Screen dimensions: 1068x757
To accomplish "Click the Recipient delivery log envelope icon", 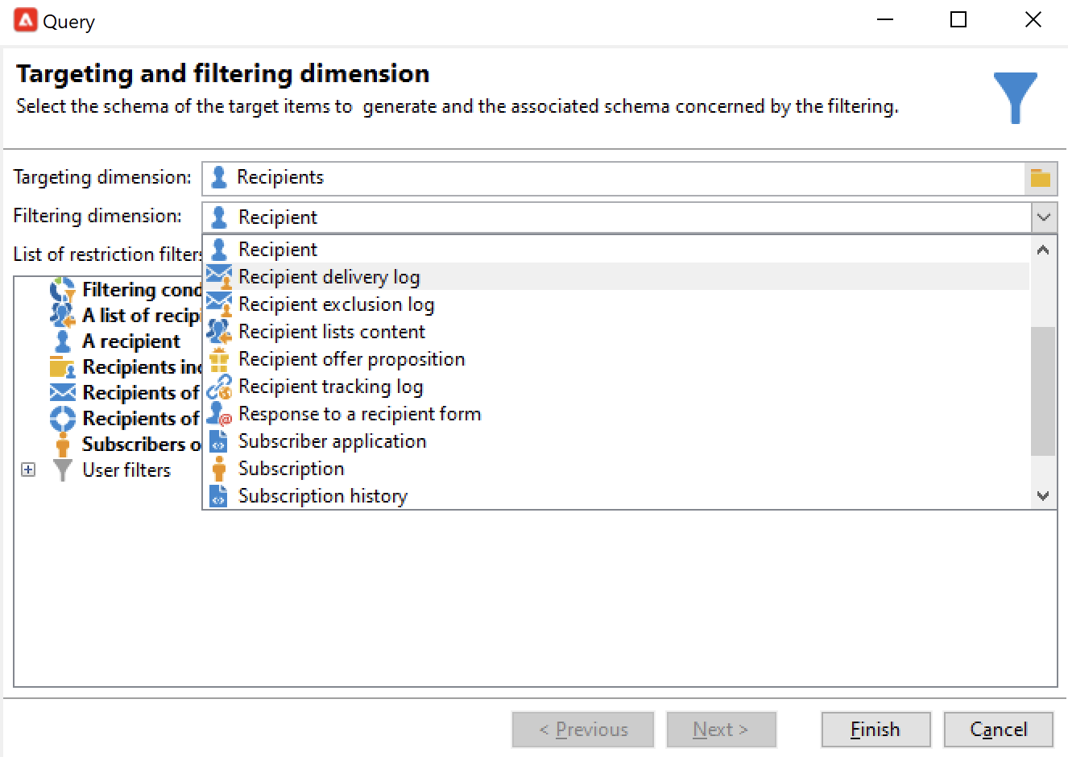I will click(219, 277).
